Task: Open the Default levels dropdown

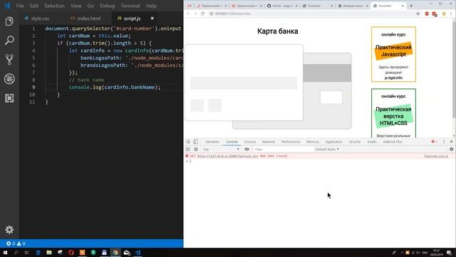Action: (x=327, y=149)
